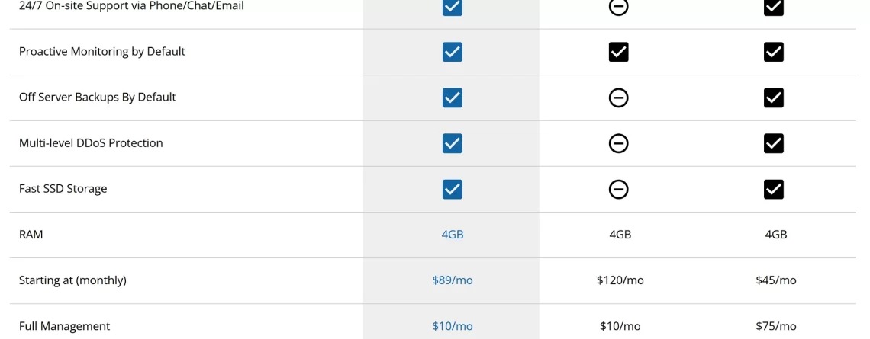
Task: Click blue checkmark for Fast SSD Storage
Action: [x=453, y=190]
